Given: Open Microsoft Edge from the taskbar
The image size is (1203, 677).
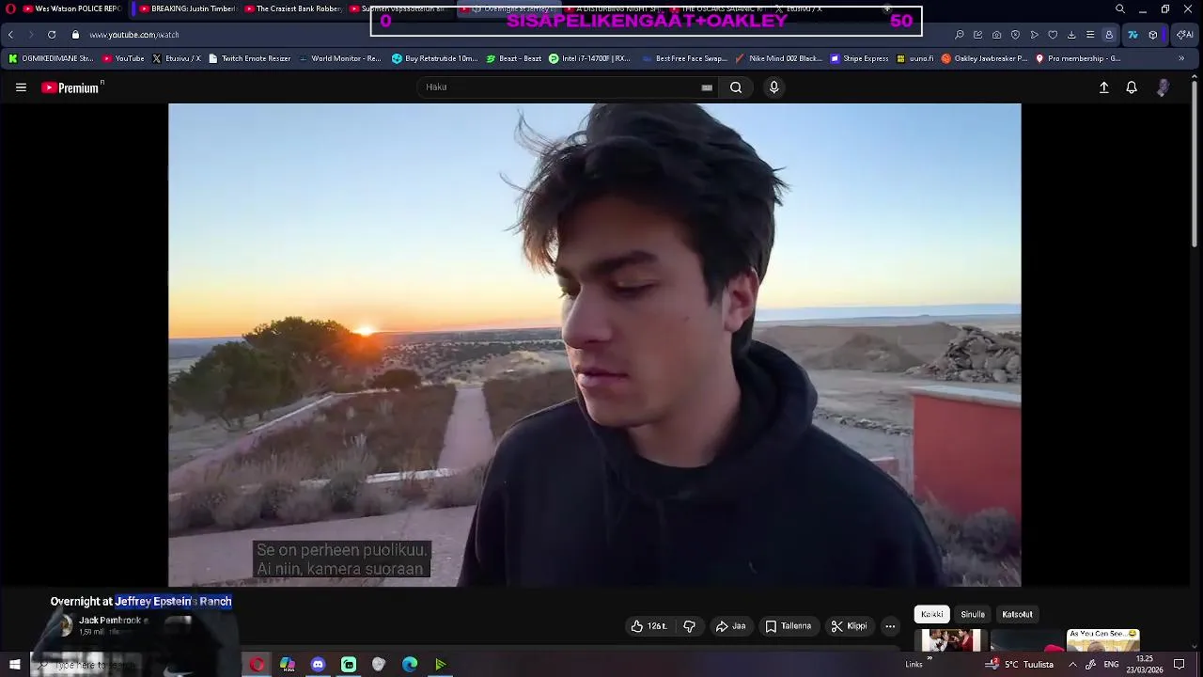Looking at the screenshot, I should point(410,665).
